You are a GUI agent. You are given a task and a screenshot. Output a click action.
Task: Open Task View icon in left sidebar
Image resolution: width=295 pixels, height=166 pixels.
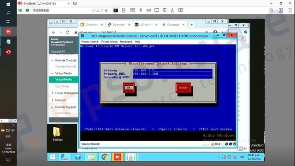point(8,22)
